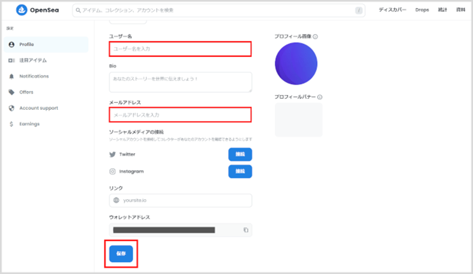
Task: Click 接続 button for Twitter
Action: (x=240, y=155)
